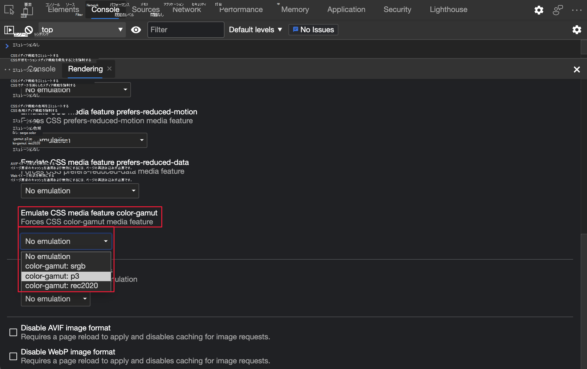Click 'Forces CSS color-gamut media feature' description
Viewport: 587px width, 369px height.
(x=87, y=222)
